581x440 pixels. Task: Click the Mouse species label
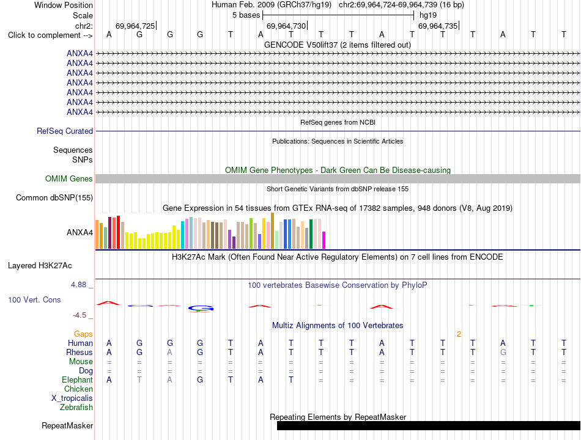[x=81, y=362]
